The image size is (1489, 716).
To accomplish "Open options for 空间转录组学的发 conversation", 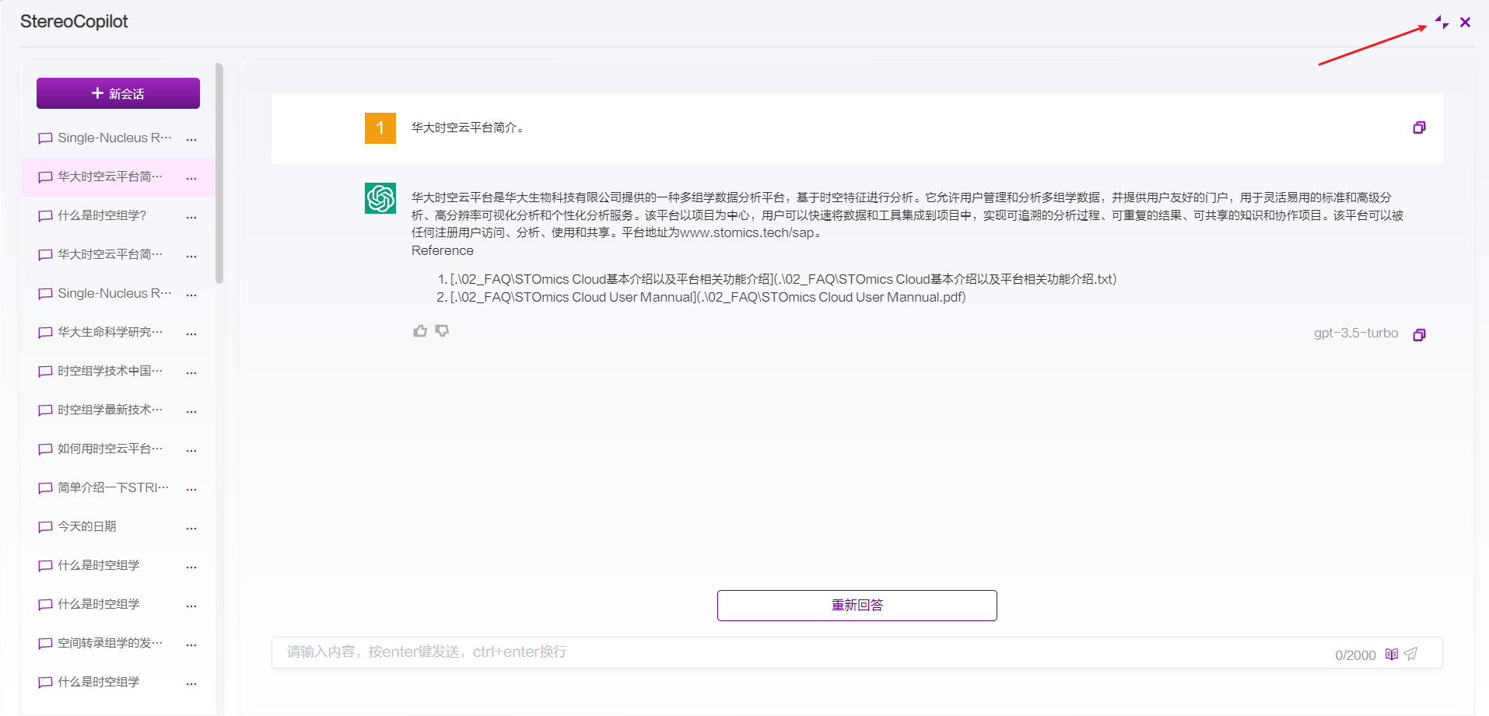I will click(x=191, y=644).
